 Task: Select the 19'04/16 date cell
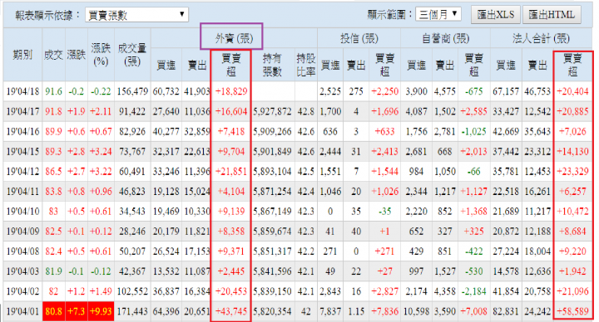(x=22, y=131)
